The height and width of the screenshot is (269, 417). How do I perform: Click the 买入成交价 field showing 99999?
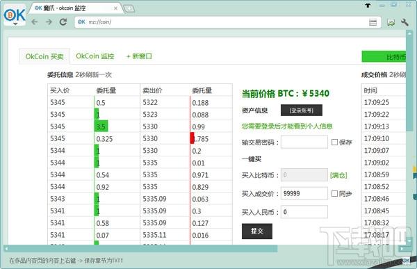[x=304, y=193]
